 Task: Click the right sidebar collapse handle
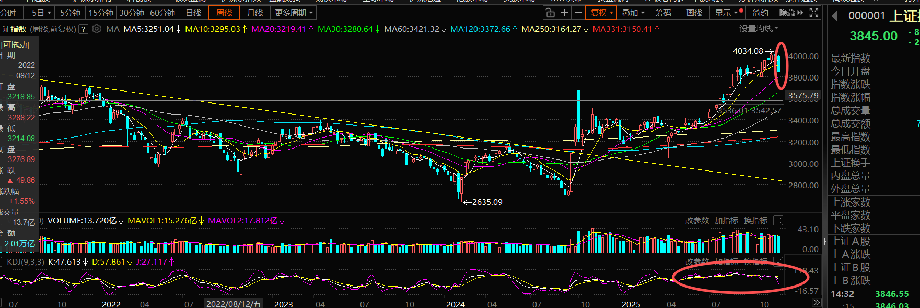pyautogui.click(x=825, y=241)
